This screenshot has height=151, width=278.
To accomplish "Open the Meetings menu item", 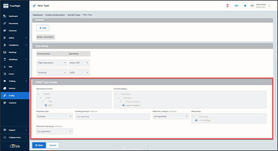I will (12, 52).
